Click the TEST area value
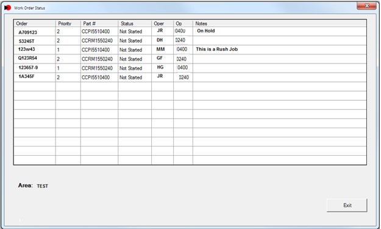This screenshot has height=229, width=381. pos(43,186)
